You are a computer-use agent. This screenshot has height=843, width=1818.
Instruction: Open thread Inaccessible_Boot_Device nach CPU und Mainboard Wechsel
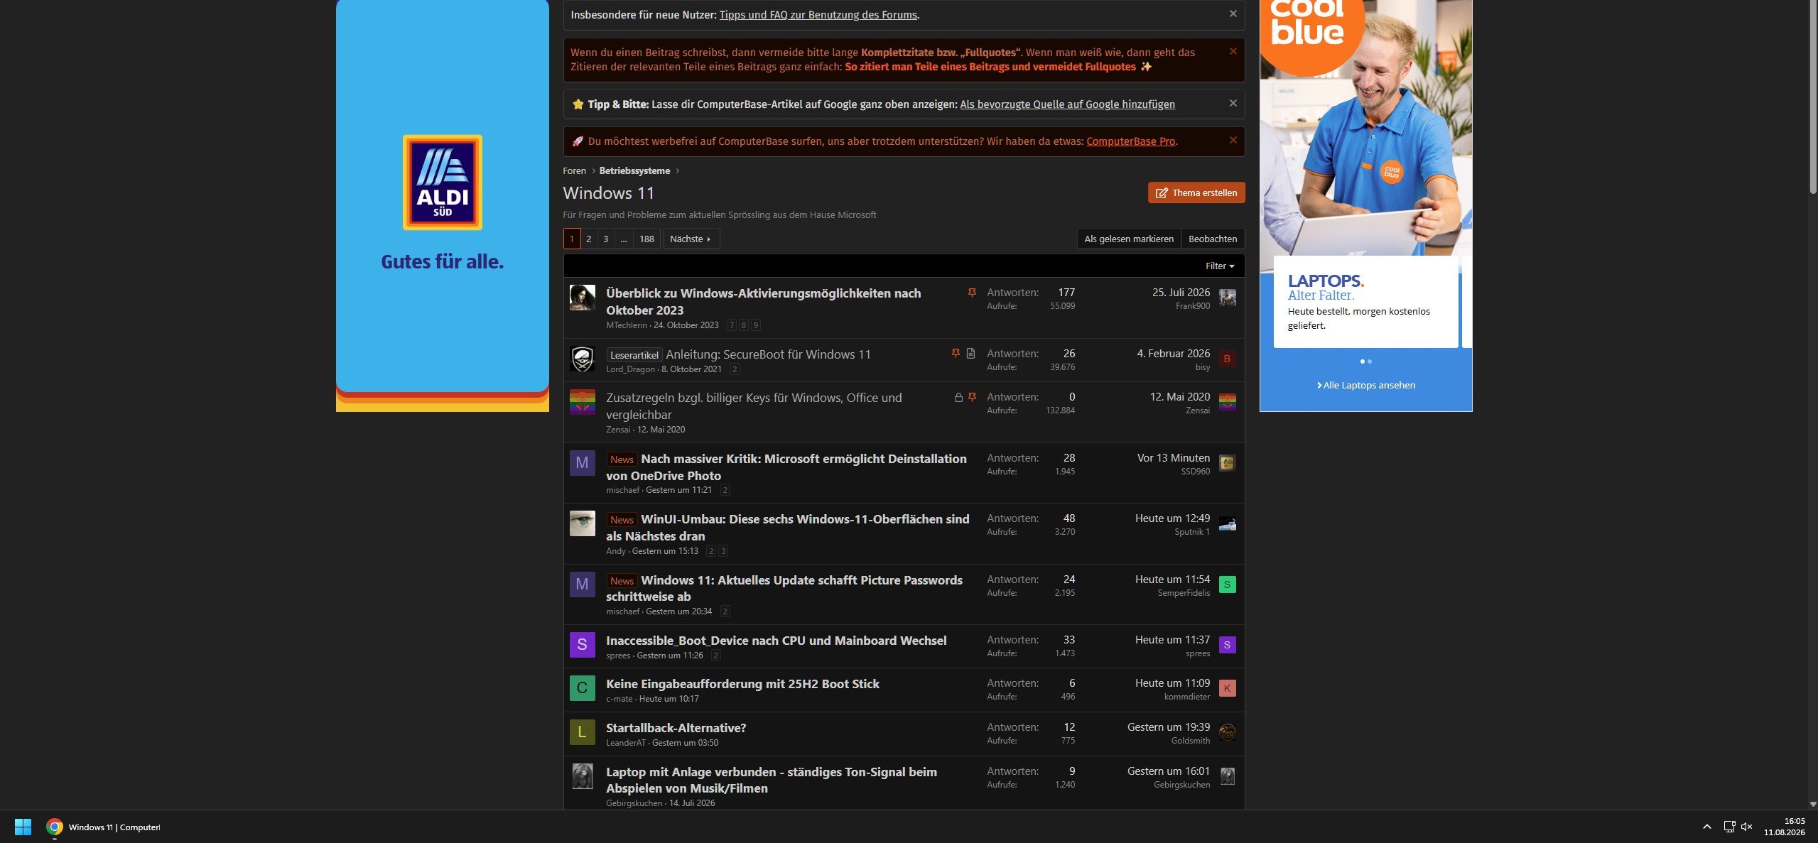click(776, 641)
